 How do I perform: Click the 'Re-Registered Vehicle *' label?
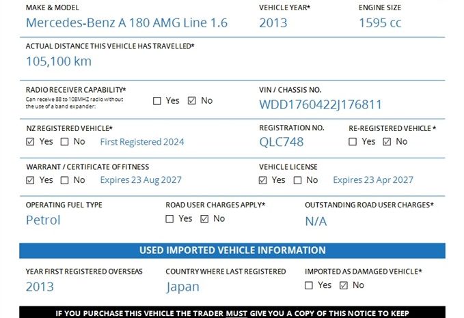tap(392, 128)
